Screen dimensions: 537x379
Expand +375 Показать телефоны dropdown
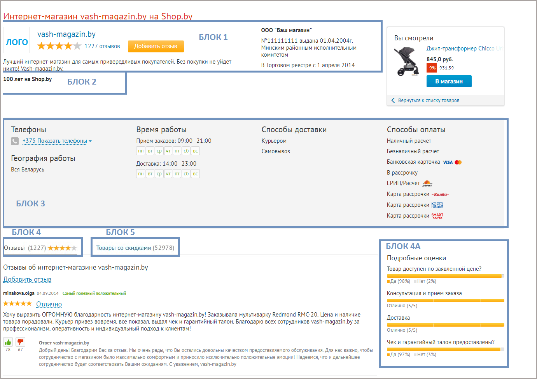pyautogui.click(x=57, y=141)
